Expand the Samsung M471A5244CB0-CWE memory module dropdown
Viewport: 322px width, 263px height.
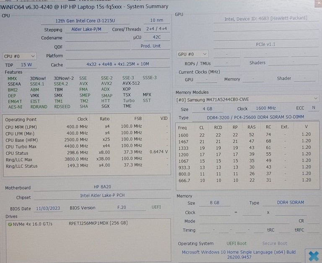coord(247,99)
